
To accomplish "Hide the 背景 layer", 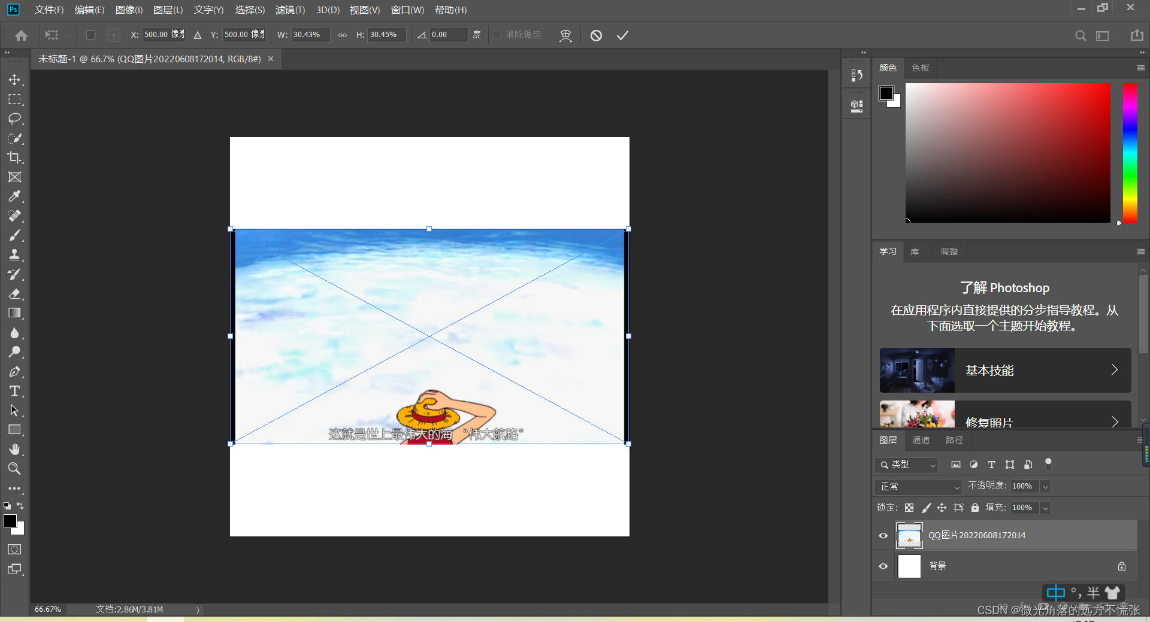I will (883, 566).
